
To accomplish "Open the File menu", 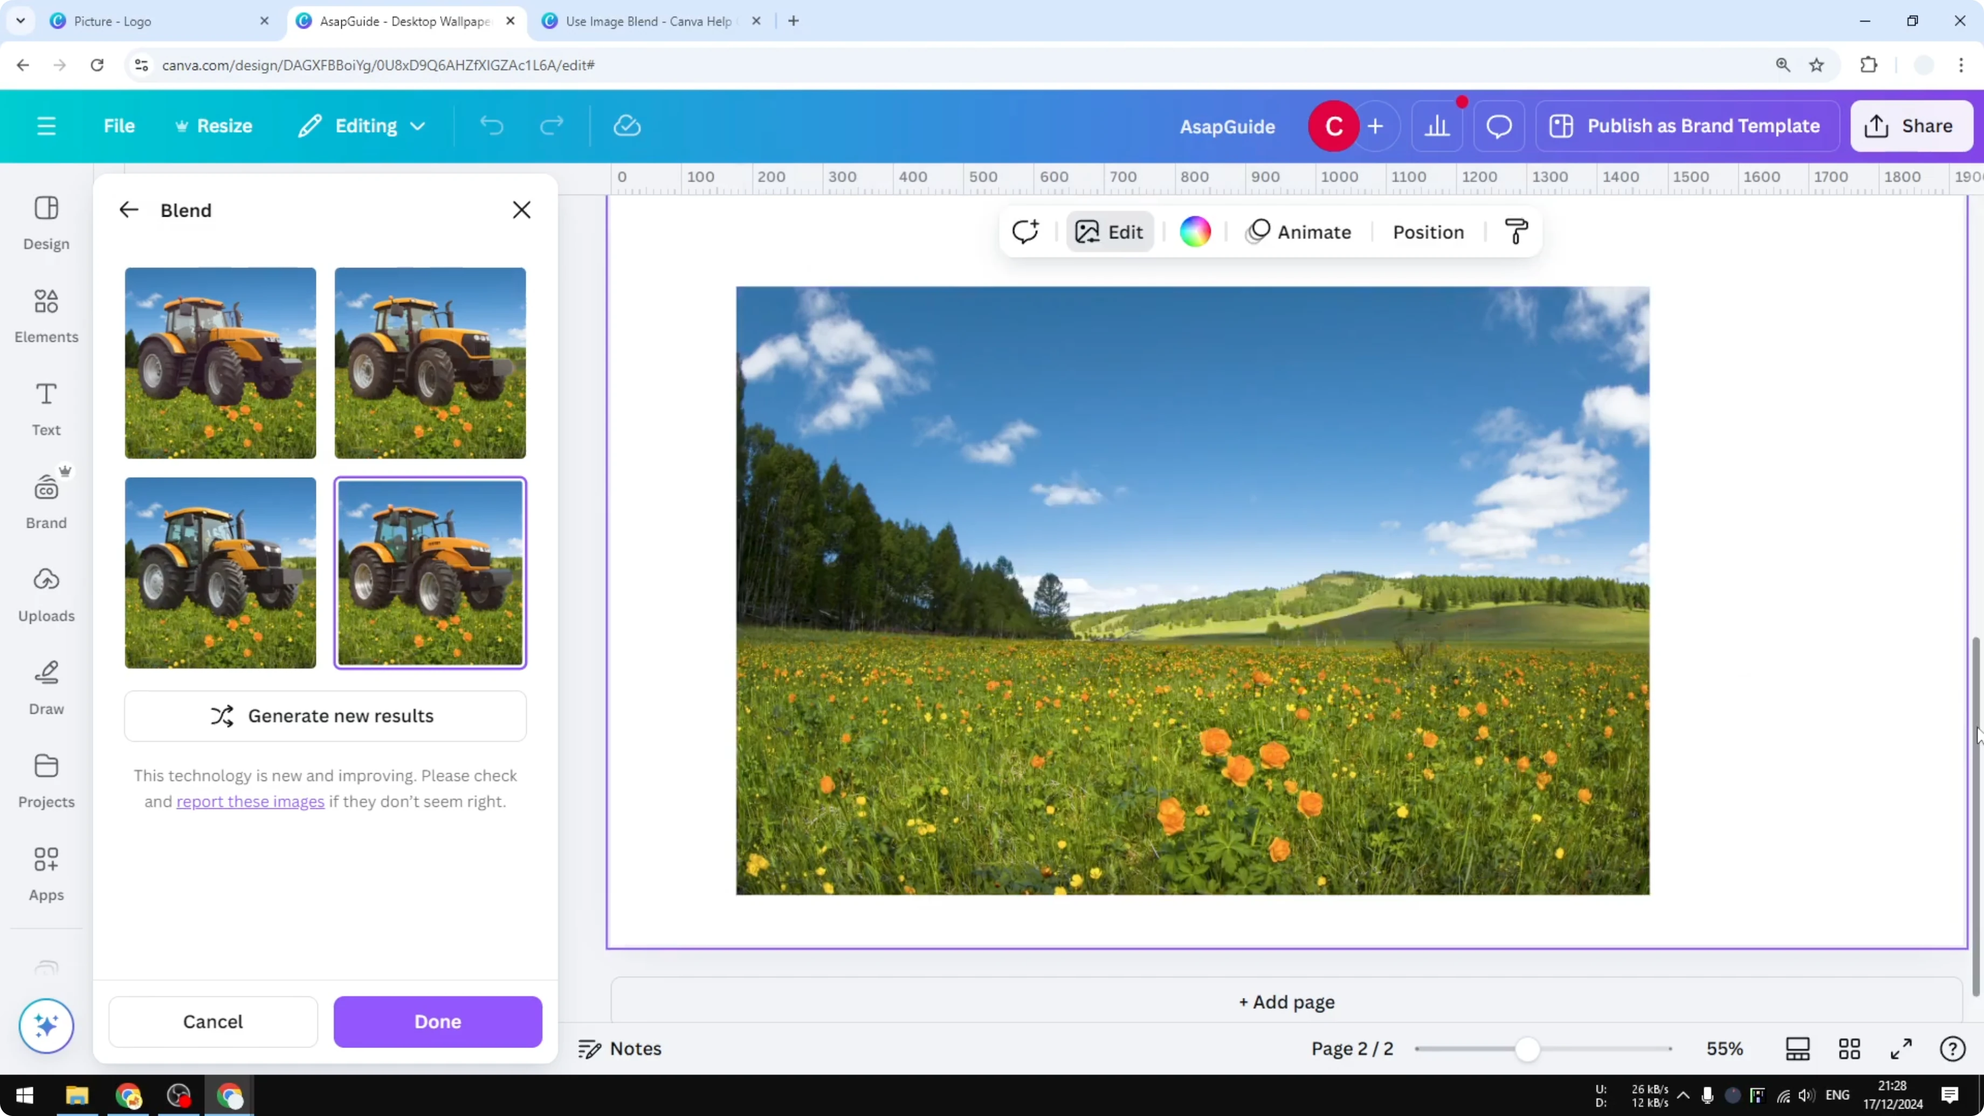I will (x=119, y=126).
